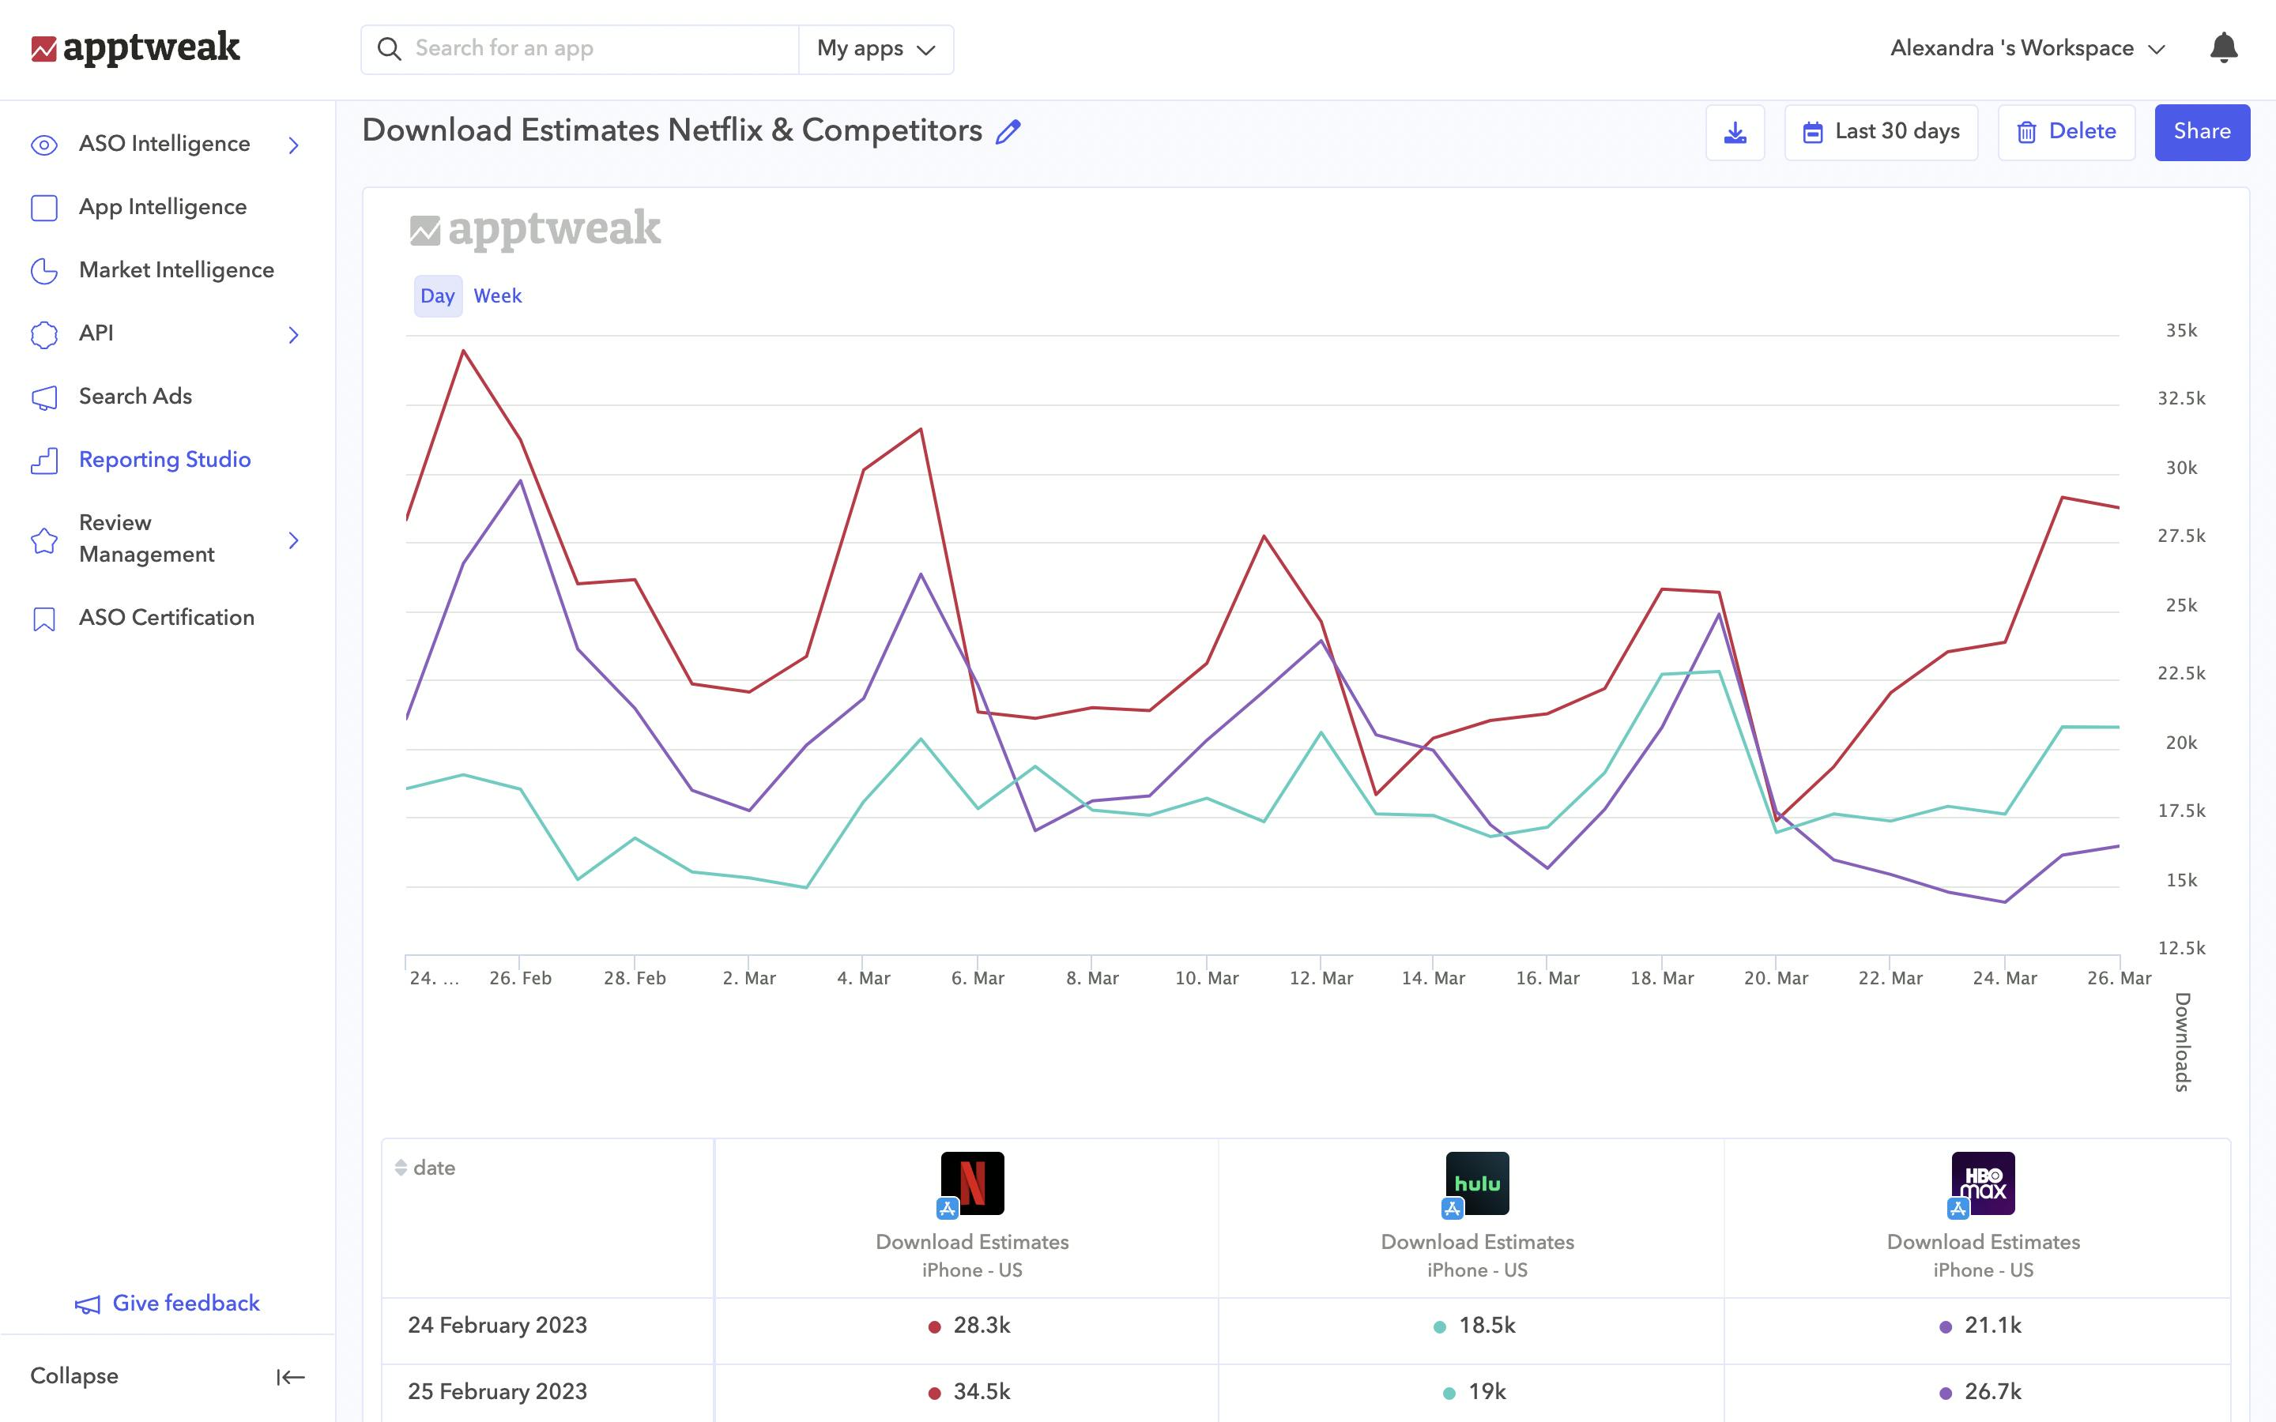Open the My apps dropdown
This screenshot has height=1422, width=2276.
tap(876, 49)
